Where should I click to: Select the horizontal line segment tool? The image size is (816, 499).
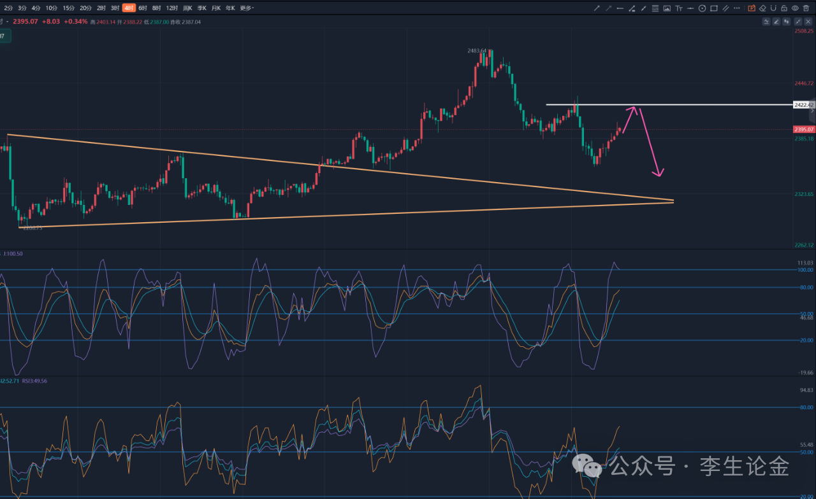coord(620,8)
